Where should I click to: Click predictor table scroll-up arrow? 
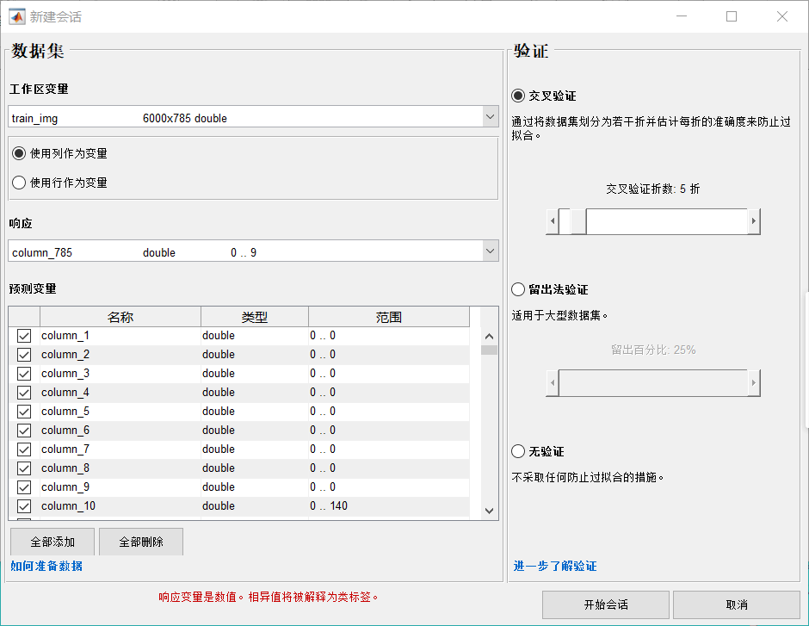coord(489,337)
